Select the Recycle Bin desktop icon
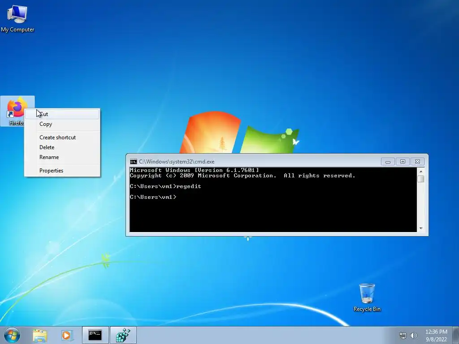 point(367,297)
